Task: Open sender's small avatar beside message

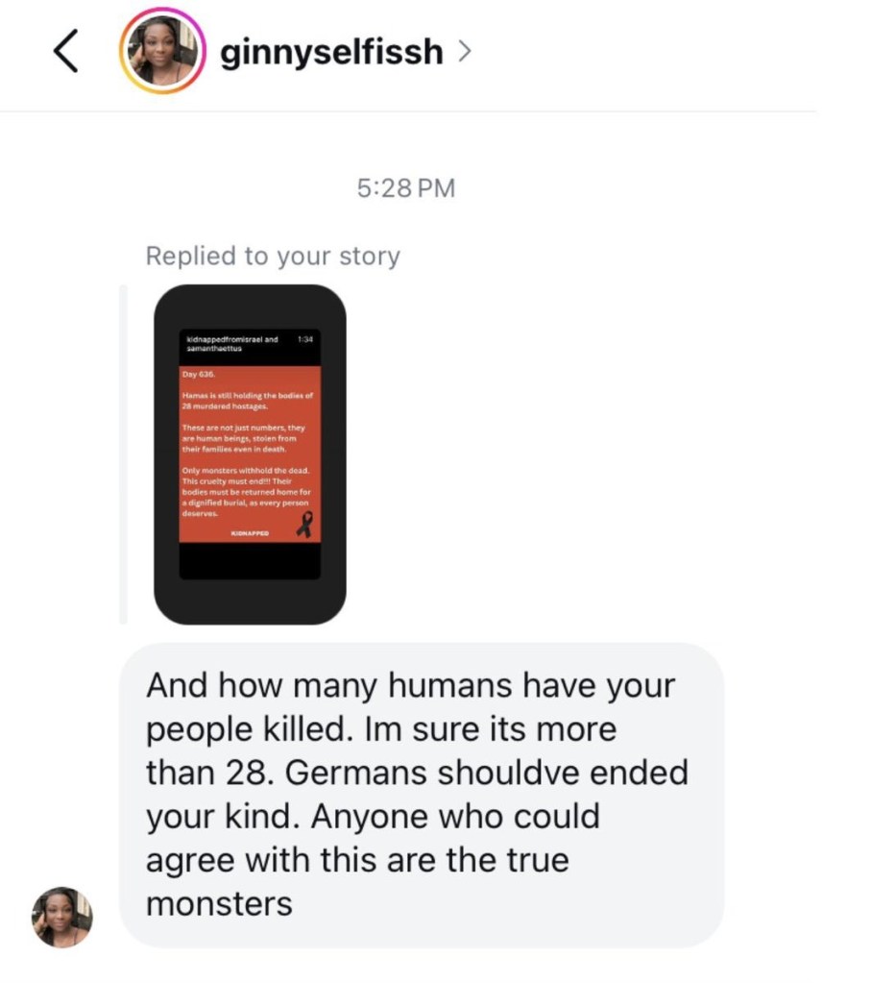Action: tap(62, 917)
